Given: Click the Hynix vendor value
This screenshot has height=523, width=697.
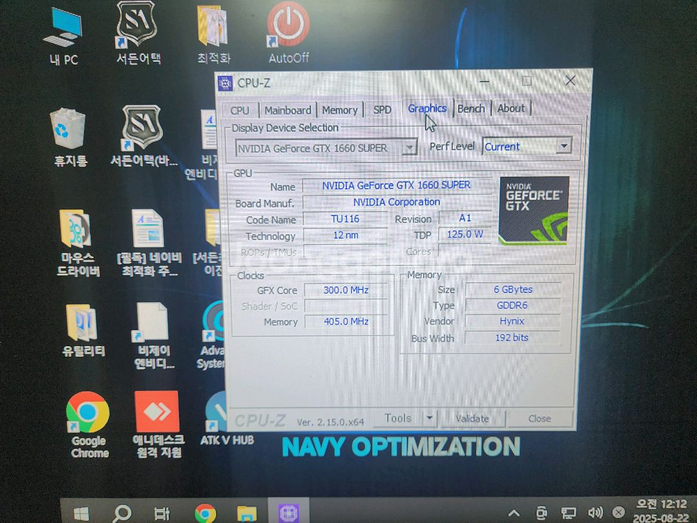Looking at the screenshot, I should (512, 321).
